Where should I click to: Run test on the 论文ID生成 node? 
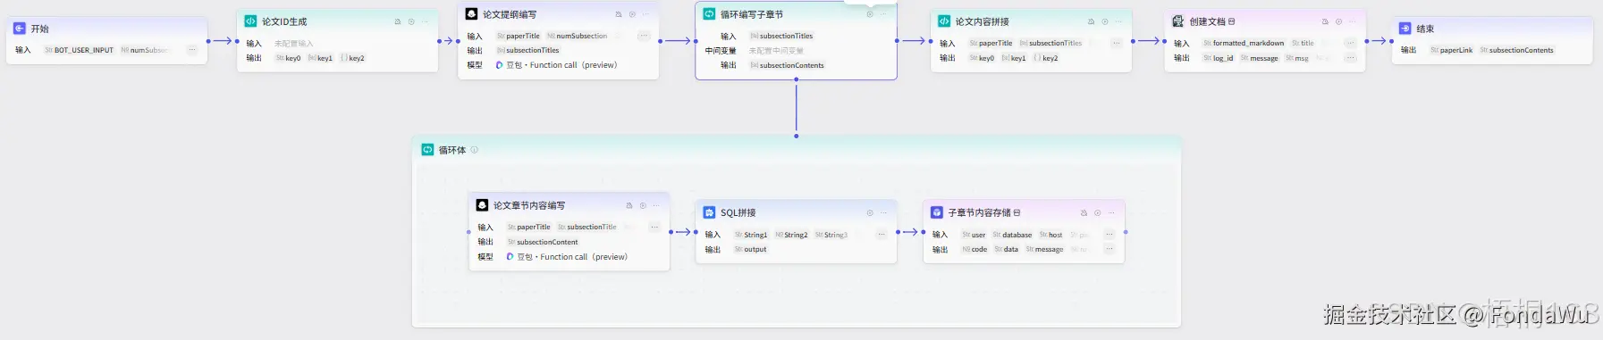pos(411,21)
